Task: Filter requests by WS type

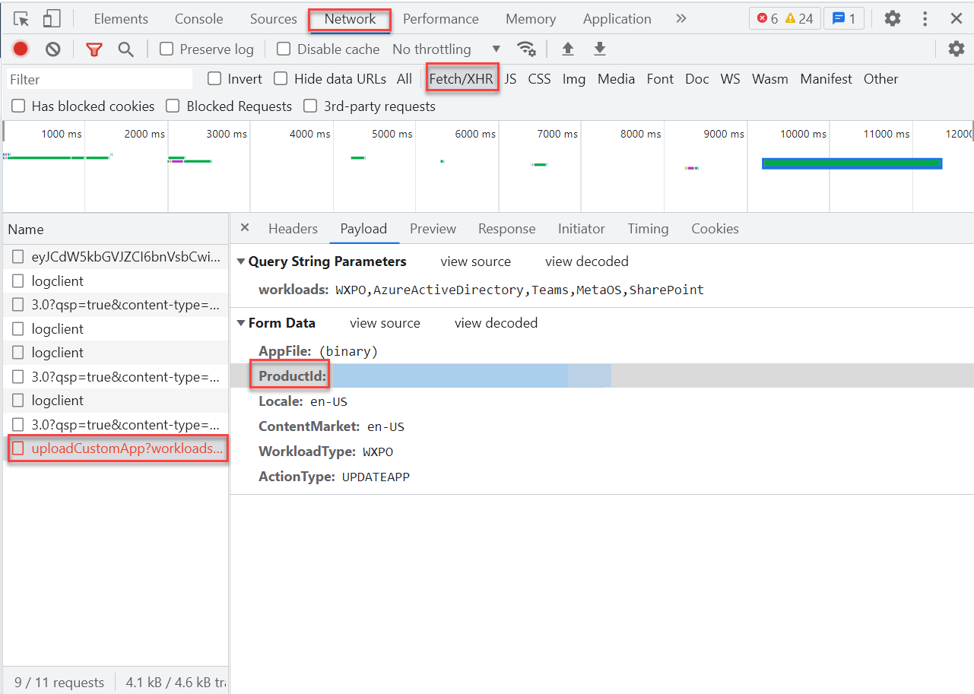Action: click(x=730, y=79)
